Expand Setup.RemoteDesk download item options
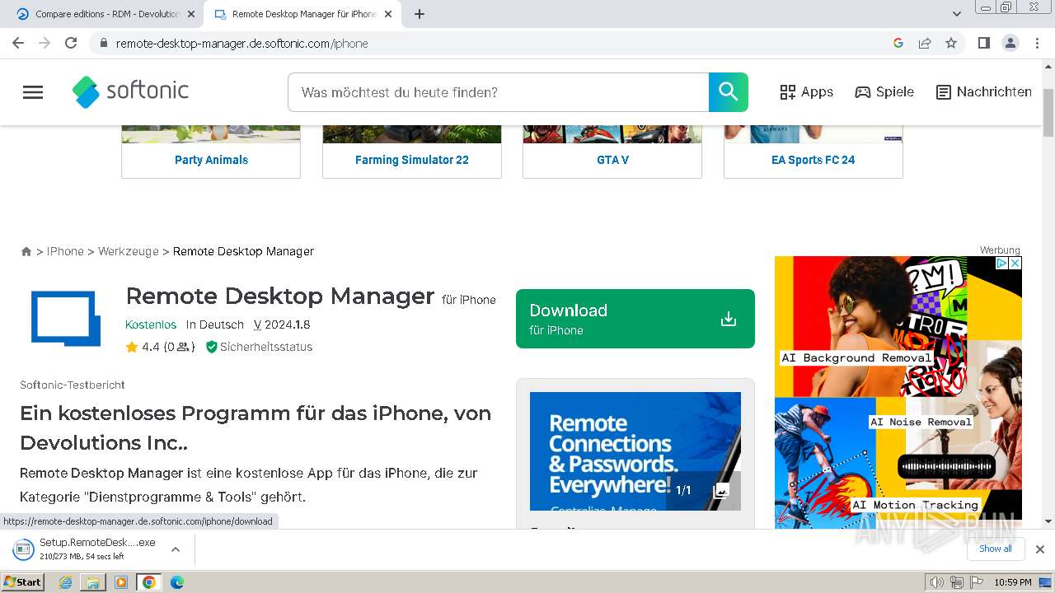This screenshot has height=593, width=1055. point(175,549)
